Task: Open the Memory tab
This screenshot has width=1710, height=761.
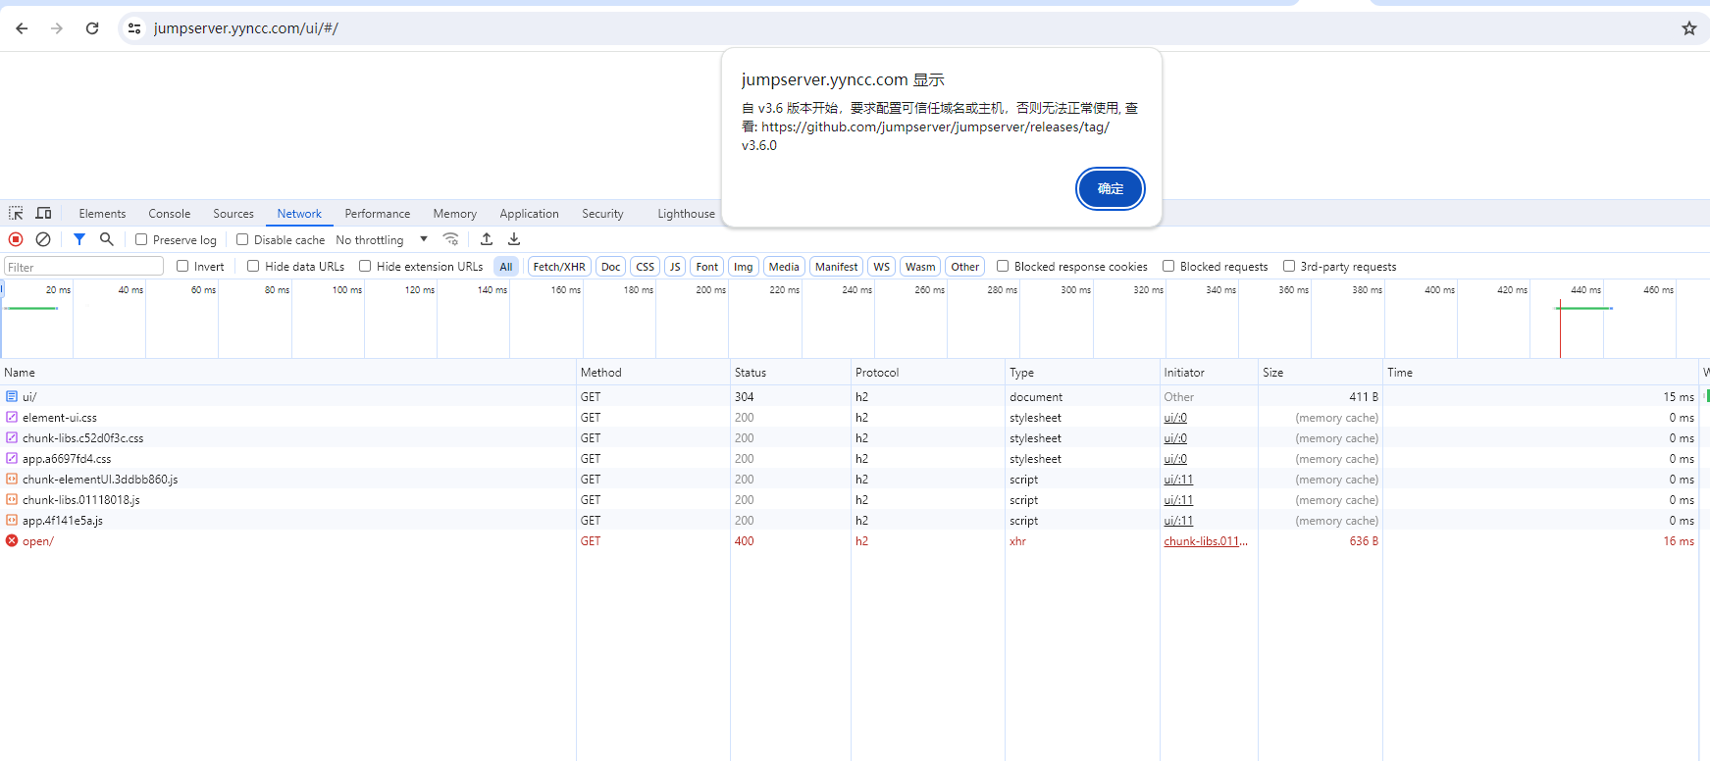Action: pos(455,213)
